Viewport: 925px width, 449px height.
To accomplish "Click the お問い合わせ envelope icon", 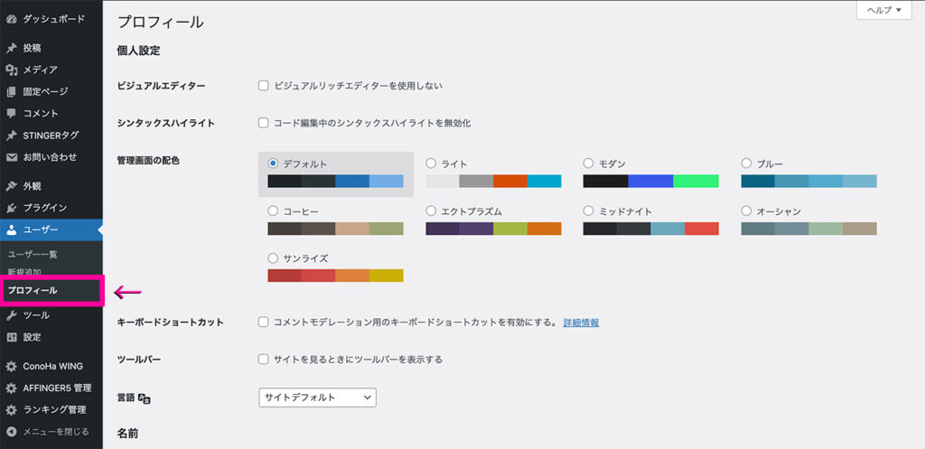I will click(11, 157).
